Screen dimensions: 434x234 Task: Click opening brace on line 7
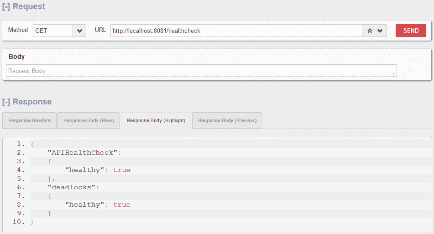click(50, 196)
